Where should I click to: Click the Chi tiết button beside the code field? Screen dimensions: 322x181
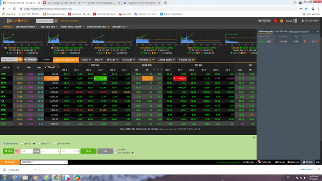(x=36, y=151)
